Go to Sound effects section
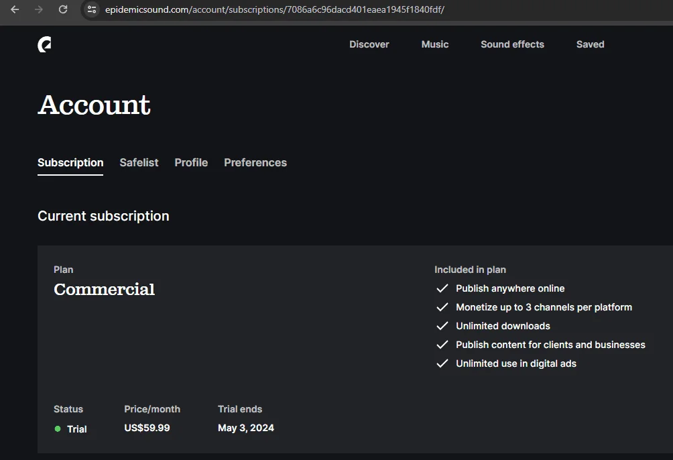This screenshot has height=460, width=673. pyautogui.click(x=512, y=44)
